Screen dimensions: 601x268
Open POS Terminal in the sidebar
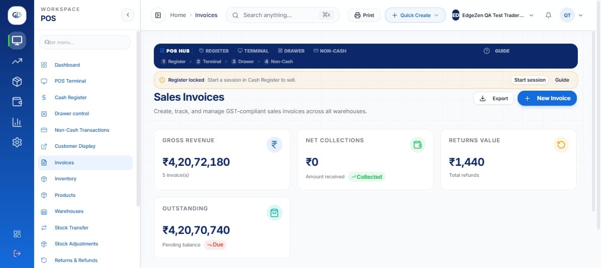pos(85,81)
